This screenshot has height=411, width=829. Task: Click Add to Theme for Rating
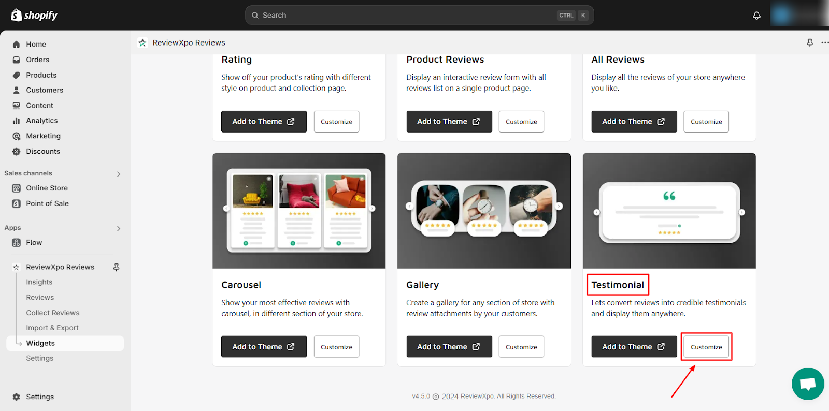(x=264, y=122)
